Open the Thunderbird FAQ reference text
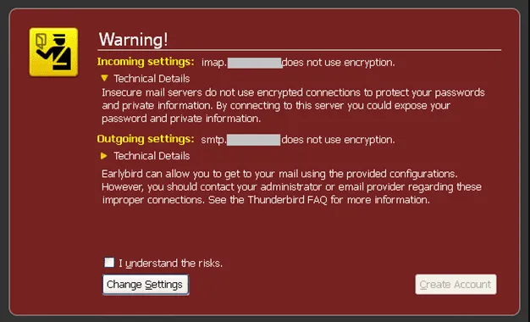This screenshot has width=530, height=322. [288, 200]
